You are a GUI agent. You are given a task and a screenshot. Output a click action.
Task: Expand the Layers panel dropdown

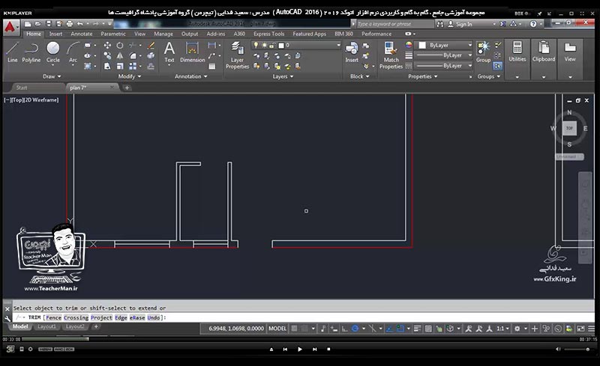click(x=283, y=76)
